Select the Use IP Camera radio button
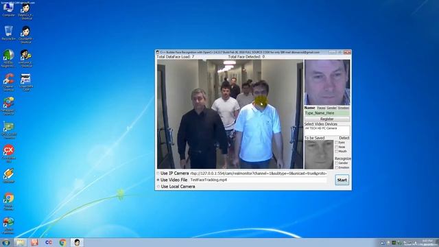Screen dimensions: 439x247 tap(158, 174)
